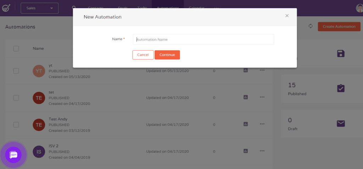This screenshot has height=169, width=363.
Task: Click the Continue button in New Automation dialog
Action: click(x=167, y=55)
